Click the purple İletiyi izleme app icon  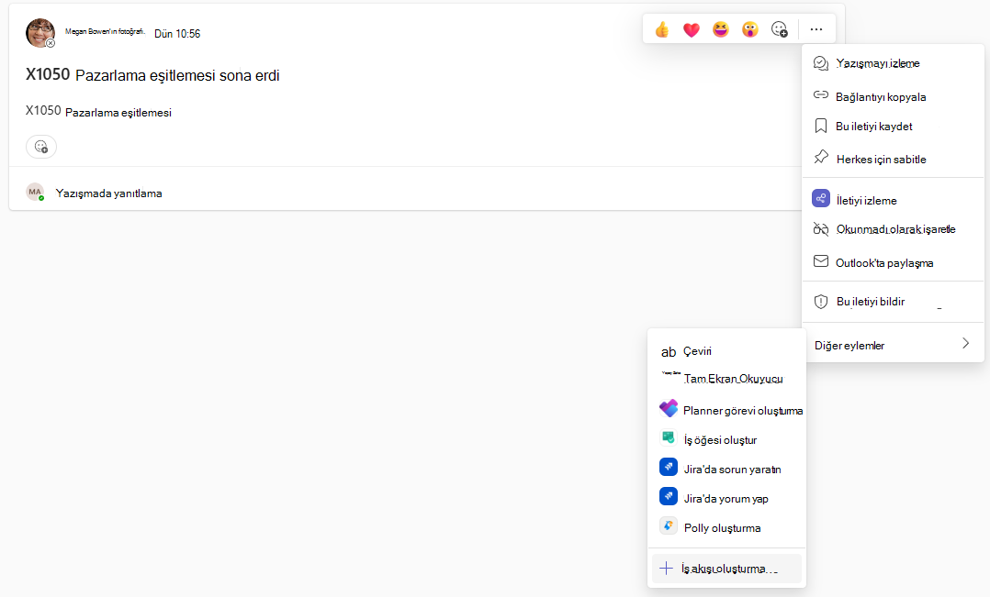pos(821,199)
